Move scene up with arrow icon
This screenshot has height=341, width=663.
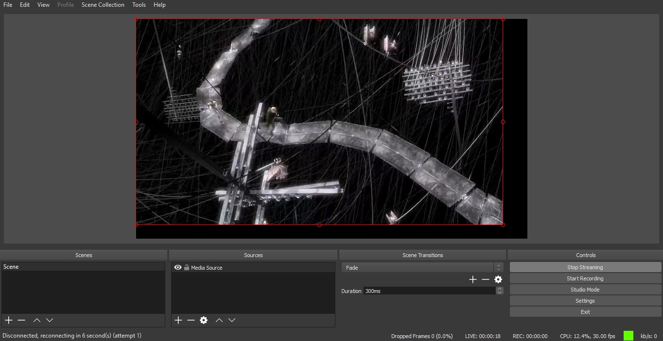click(37, 320)
